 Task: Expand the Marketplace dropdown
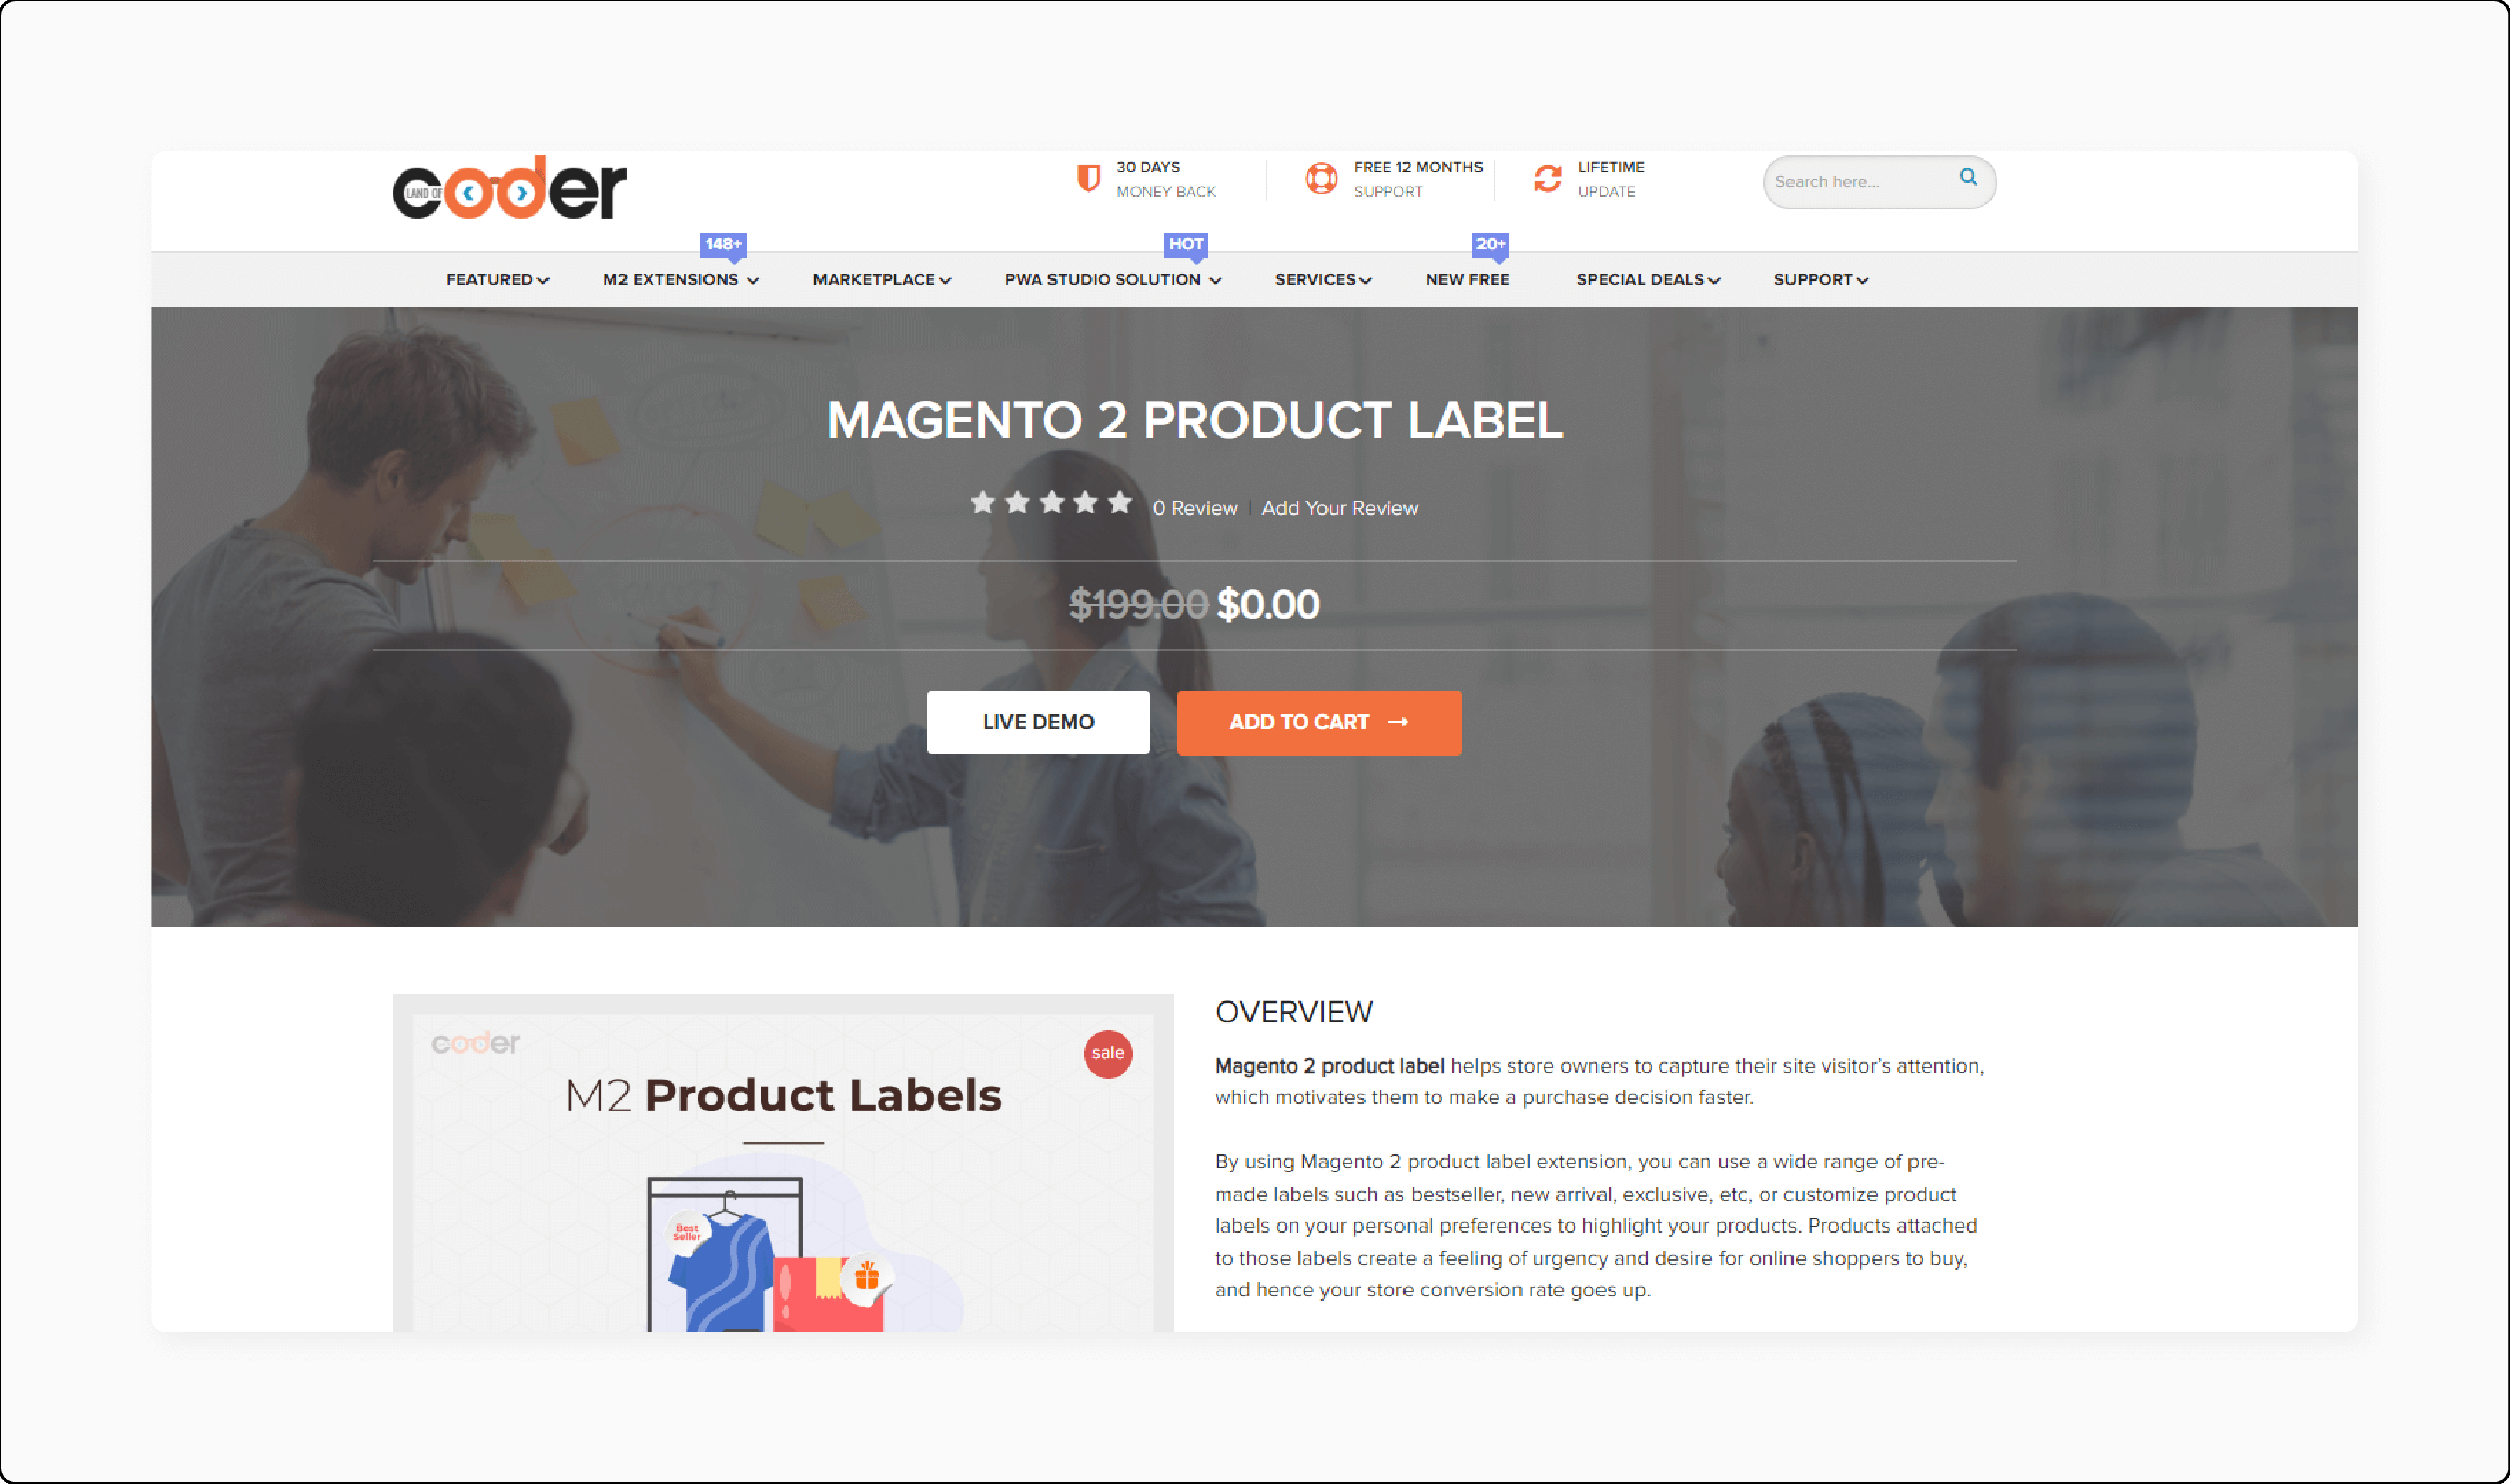pyautogui.click(x=878, y=279)
